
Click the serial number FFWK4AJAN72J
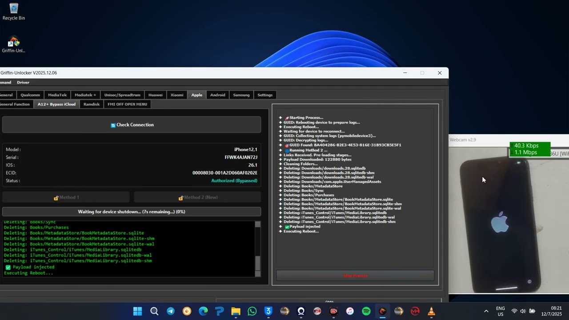pos(241,157)
